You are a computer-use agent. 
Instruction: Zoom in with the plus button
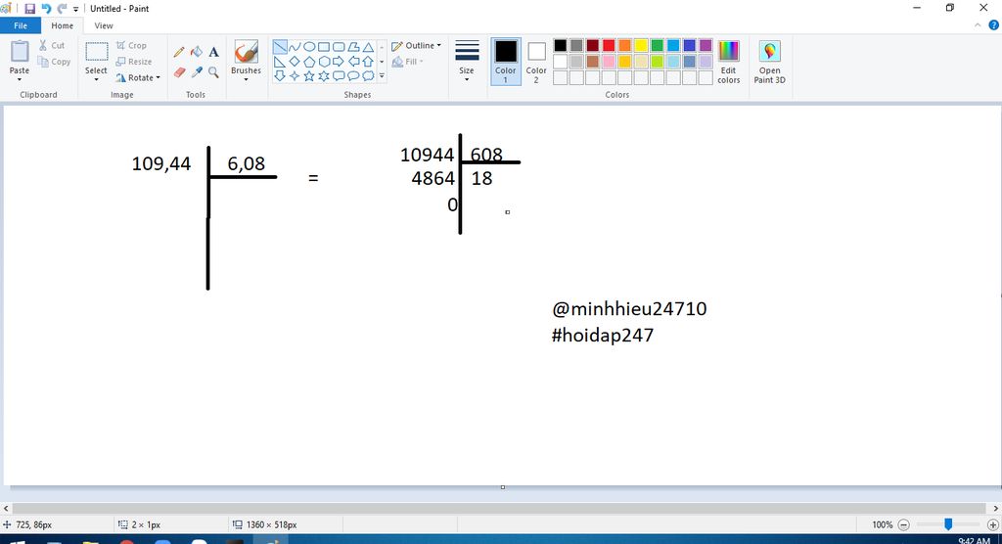pyautogui.click(x=992, y=524)
